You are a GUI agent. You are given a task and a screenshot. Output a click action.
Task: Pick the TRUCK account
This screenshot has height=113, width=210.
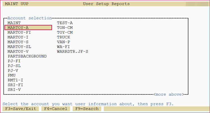pos(64,37)
